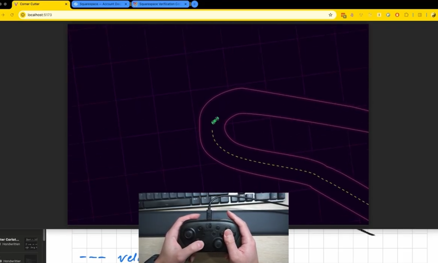The height and width of the screenshot is (263, 438).
Task: Click the yin-yang profile avatar
Action: tap(434, 15)
